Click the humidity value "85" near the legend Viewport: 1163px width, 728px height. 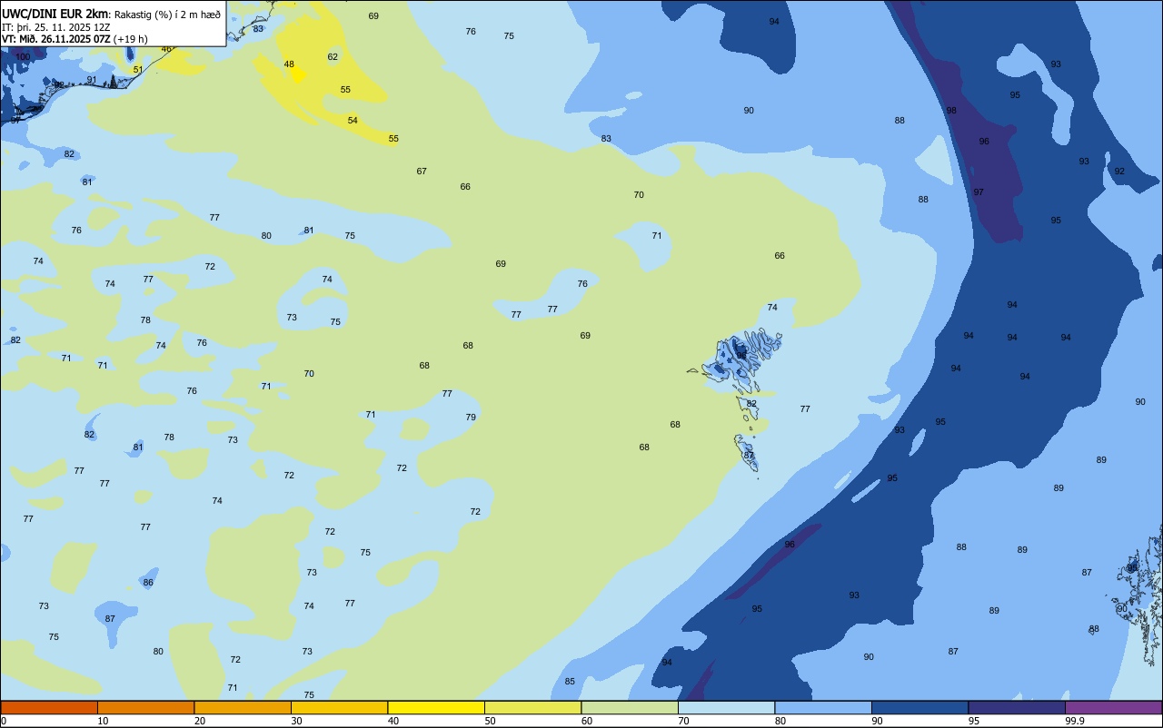[570, 682]
